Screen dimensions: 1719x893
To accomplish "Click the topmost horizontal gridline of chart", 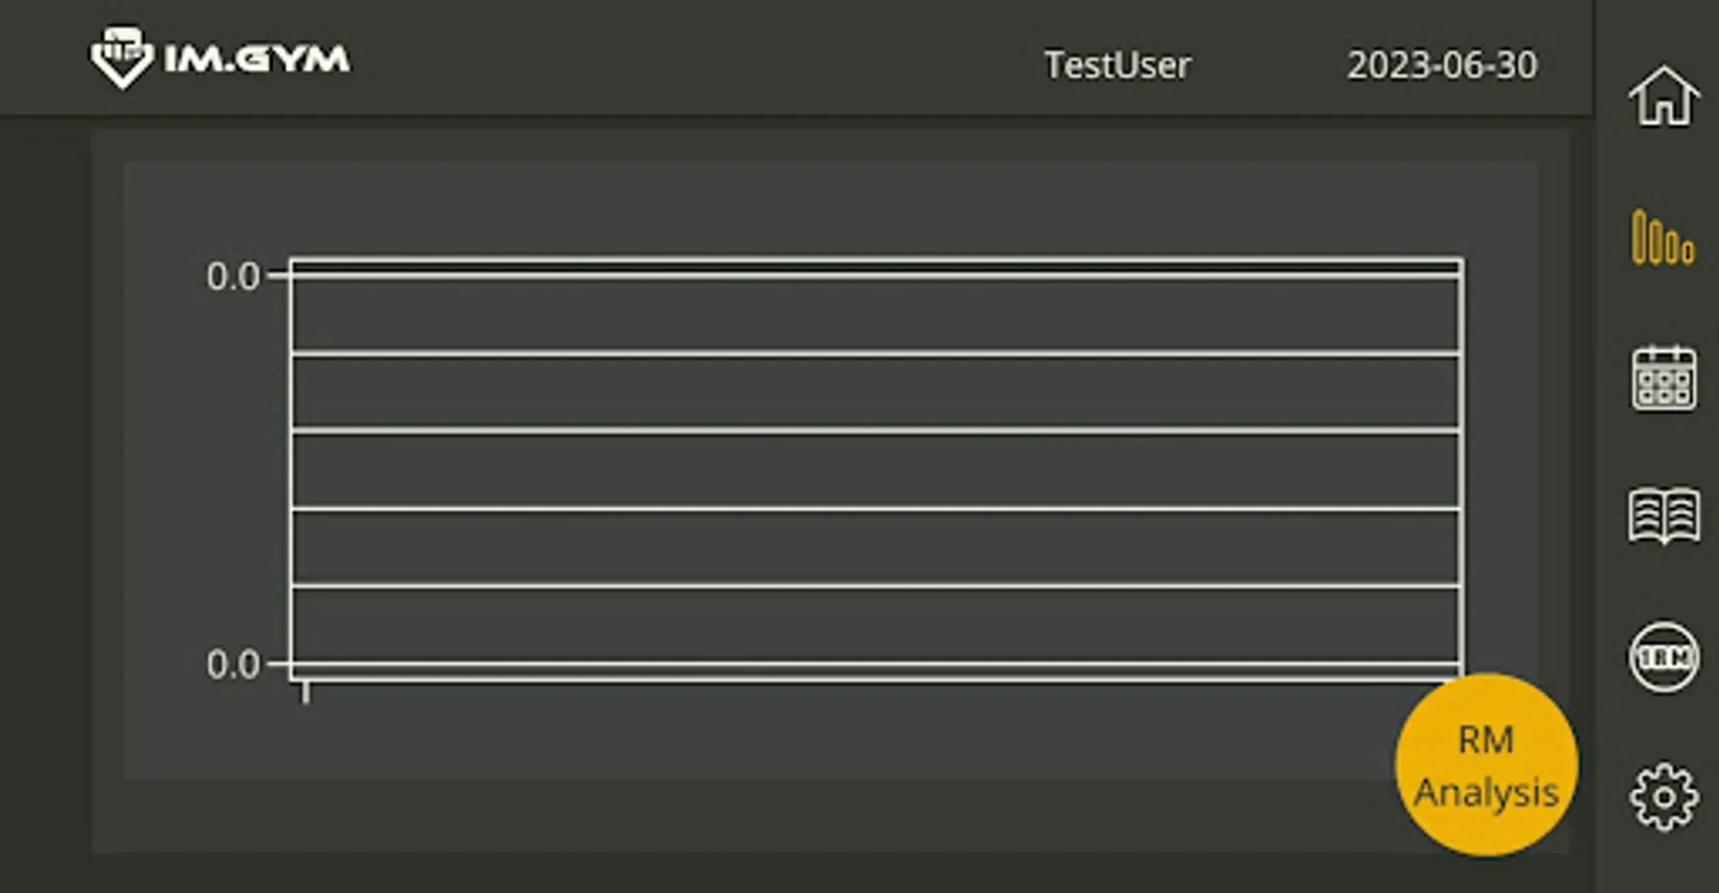I will click(x=873, y=275).
